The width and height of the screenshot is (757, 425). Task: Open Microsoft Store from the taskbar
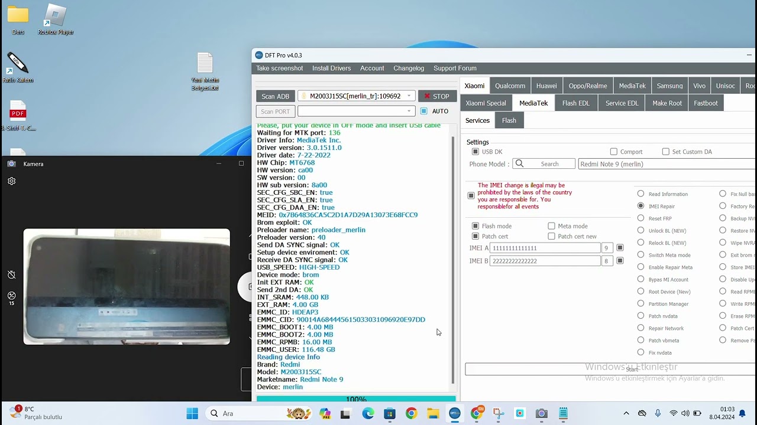point(389,414)
